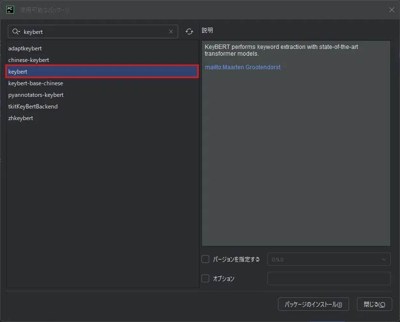Select keybert-base-chinese package
This screenshot has height=322, width=400.
(x=103, y=83)
